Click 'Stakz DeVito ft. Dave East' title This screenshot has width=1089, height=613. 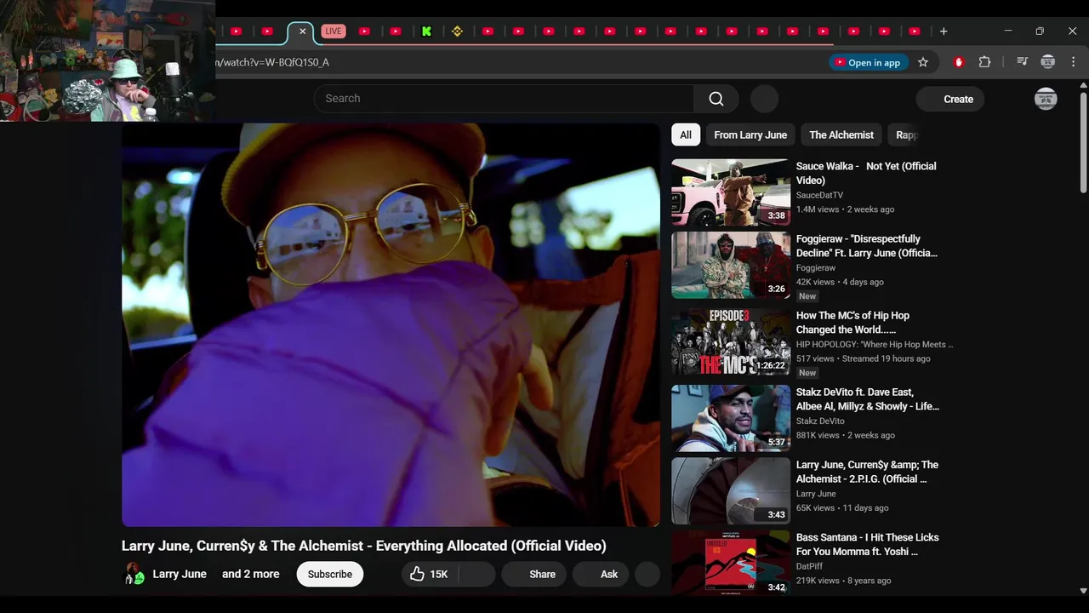[x=868, y=399]
